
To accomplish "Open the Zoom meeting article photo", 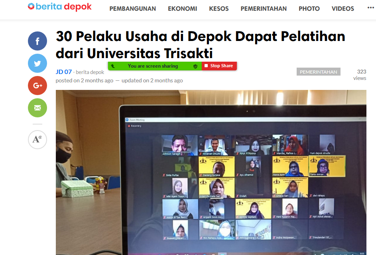I will [211, 172].
